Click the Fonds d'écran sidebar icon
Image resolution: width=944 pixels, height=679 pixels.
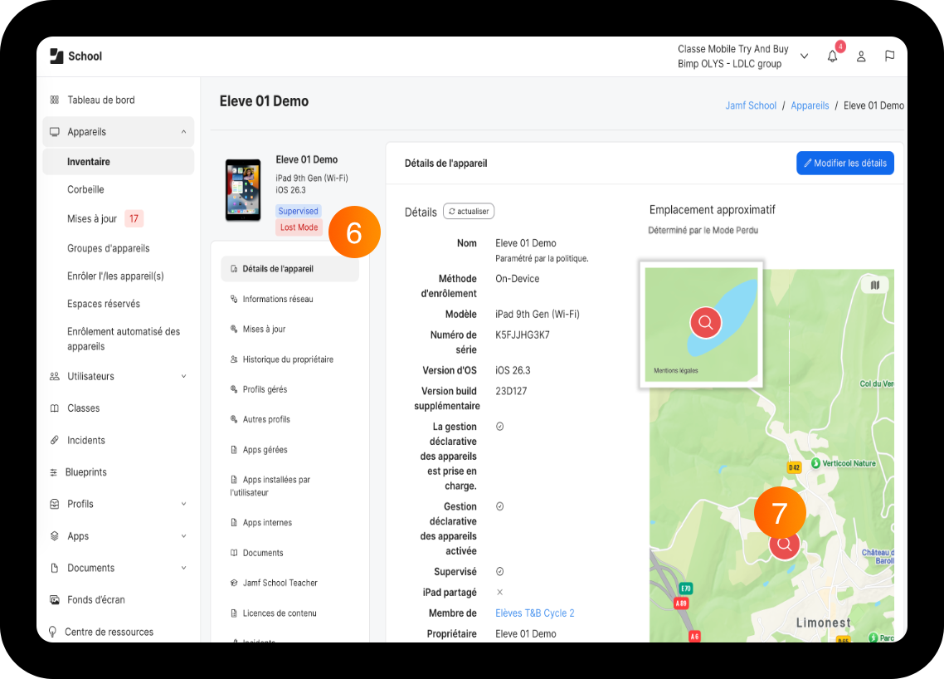point(55,599)
